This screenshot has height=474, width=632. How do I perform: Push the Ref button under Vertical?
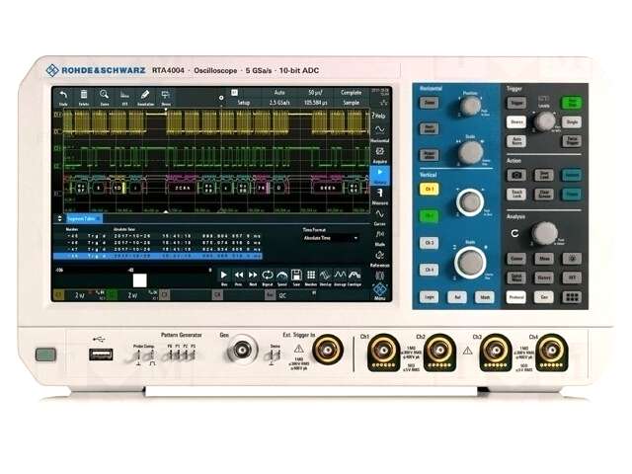pyautogui.click(x=457, y=297)
